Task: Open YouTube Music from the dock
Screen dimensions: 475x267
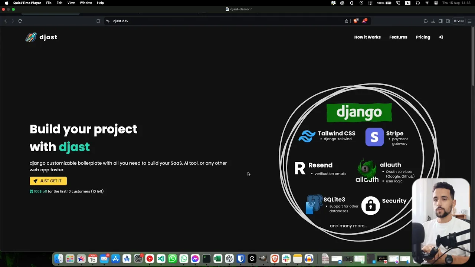Action: tap(150, 259)
